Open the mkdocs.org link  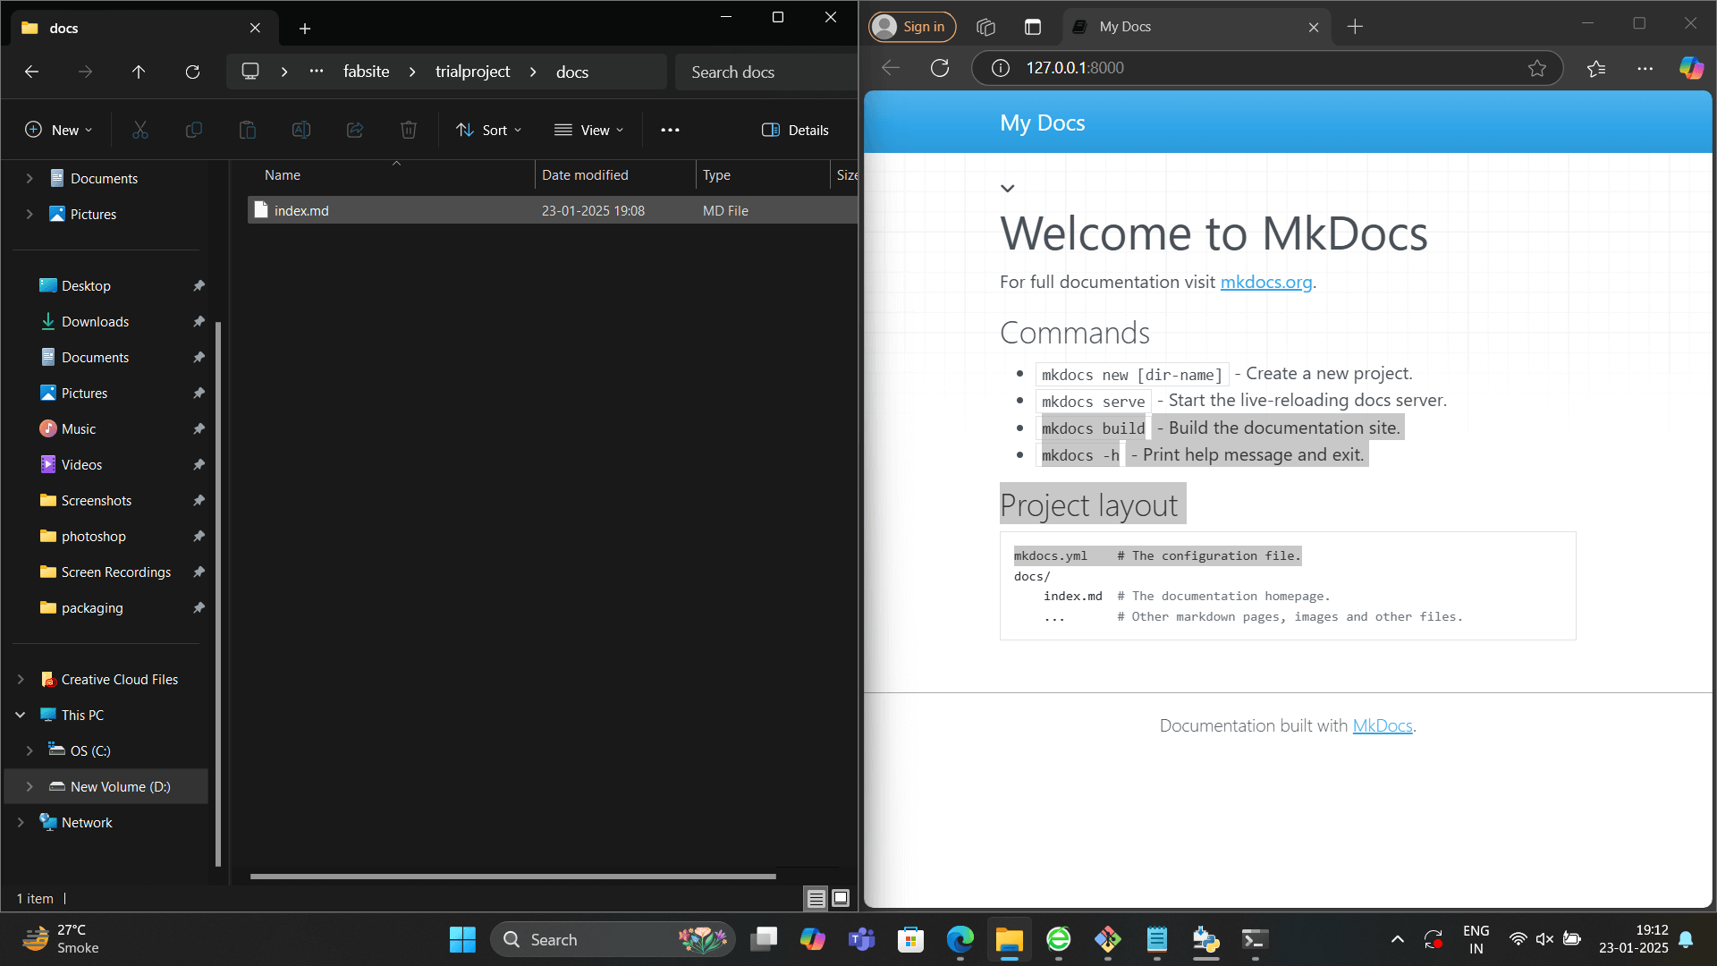1265,282
